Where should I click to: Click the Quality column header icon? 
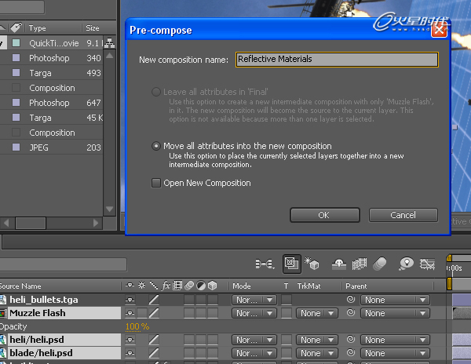point(154,286)
